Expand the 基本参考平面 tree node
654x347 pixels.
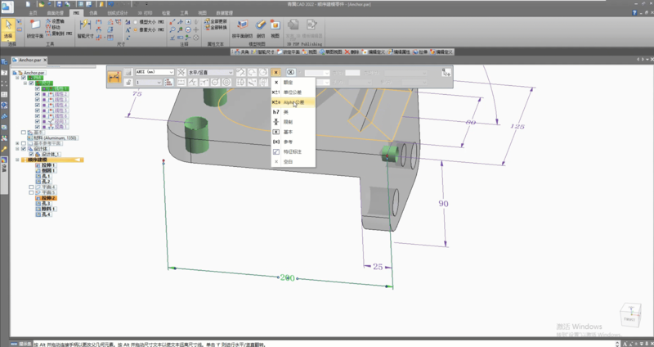point(17,142)
